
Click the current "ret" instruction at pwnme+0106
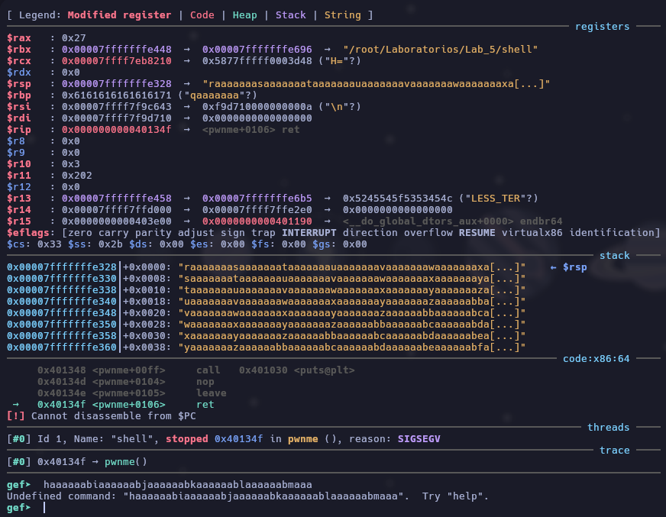[x=205, y=405]
